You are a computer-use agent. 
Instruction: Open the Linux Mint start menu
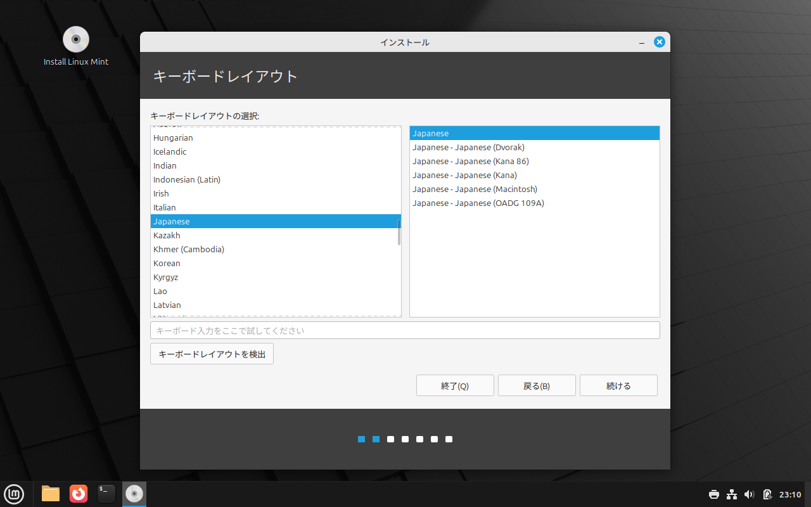14,494
